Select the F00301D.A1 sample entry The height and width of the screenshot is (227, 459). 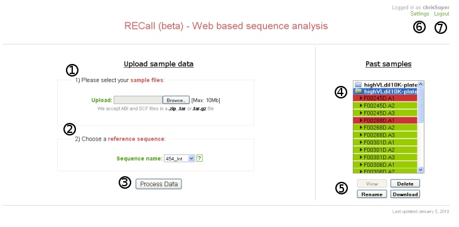point(386,142)
